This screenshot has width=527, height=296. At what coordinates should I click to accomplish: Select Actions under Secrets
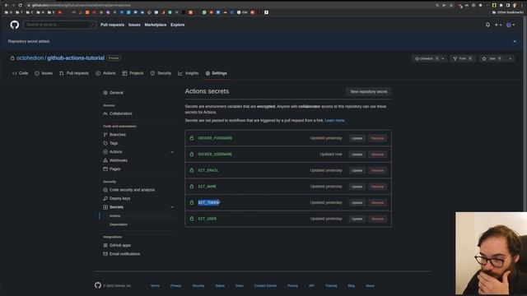pyautogui.click(x=115, y=215)
